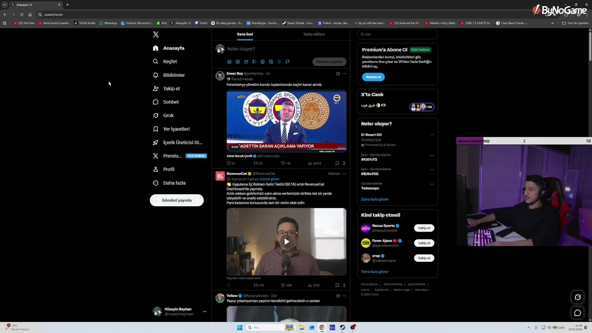
Task: Open options for #BJKvFKG trend
Action: [x=432, y=170]
